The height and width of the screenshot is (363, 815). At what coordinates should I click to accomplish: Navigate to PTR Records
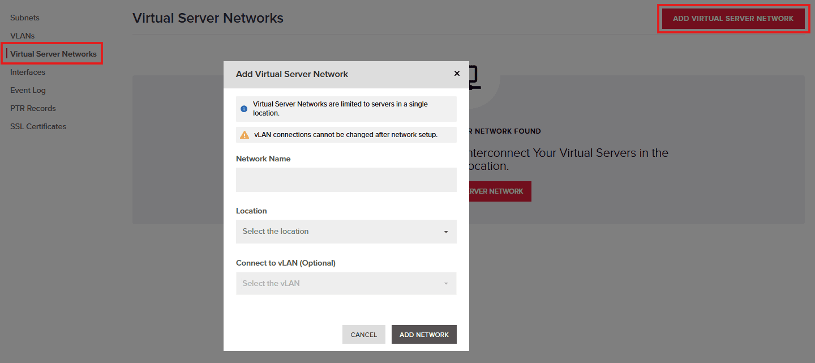click(x=32, y=108)
